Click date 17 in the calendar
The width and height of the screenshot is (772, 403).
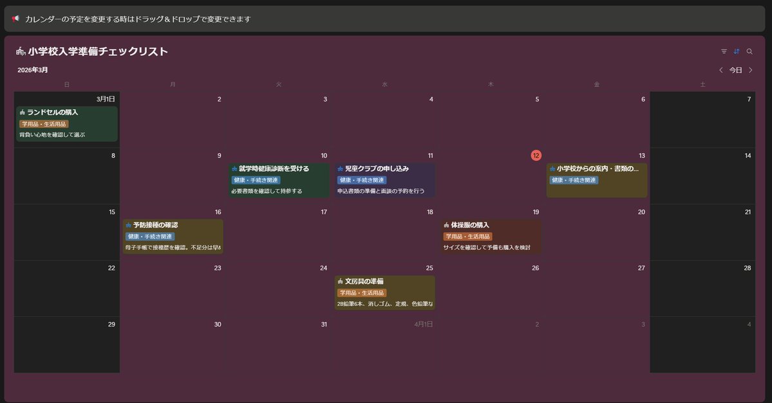(323, 212)
